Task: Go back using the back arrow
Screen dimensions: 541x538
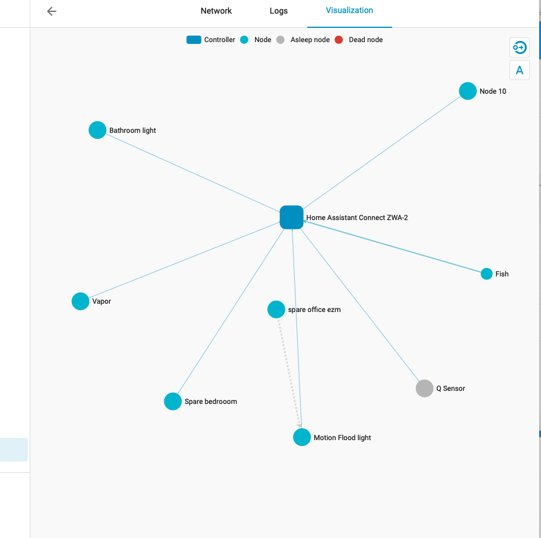Action: pyautogui.click(x=51, y=11)
